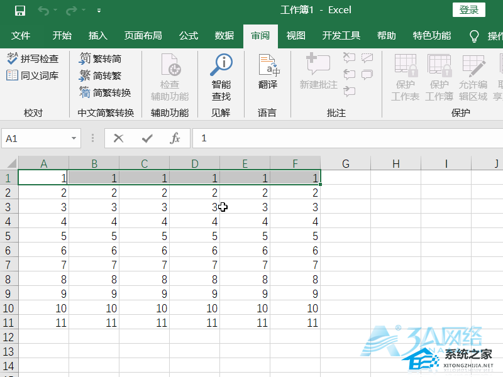Viewport: 503px width, 377px height.
Task: Click cell B2 containing 2
Action: (94, 192)
